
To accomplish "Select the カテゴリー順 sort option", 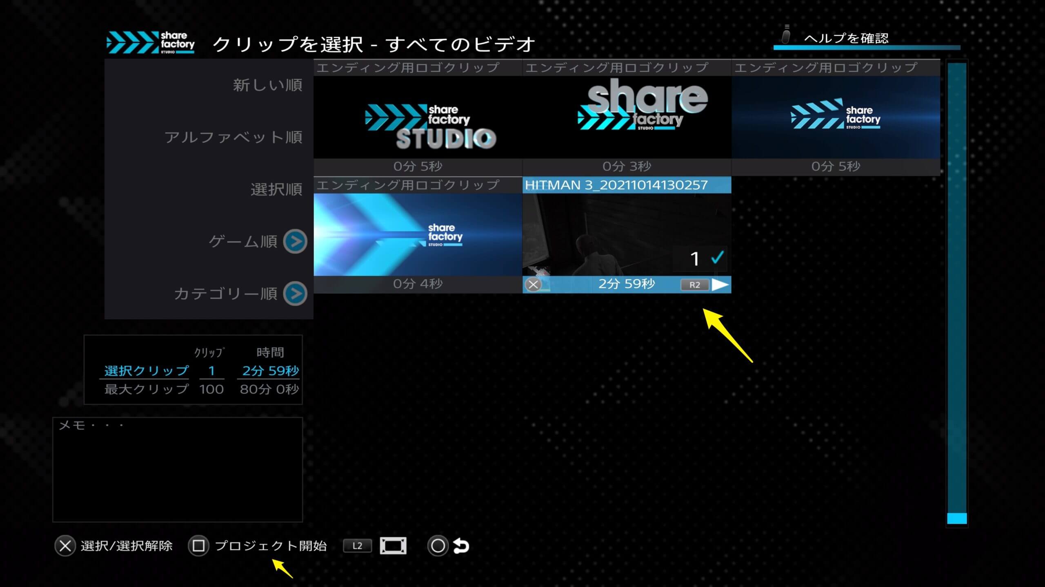I will pyautogui.click(x=226, y=293).
